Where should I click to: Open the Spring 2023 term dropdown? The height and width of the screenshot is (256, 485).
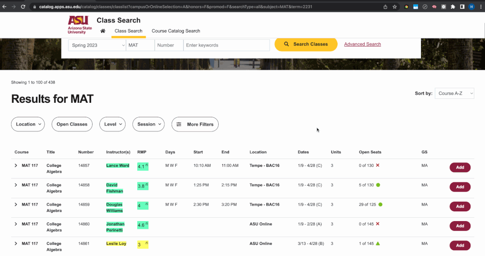pos(97,45)
